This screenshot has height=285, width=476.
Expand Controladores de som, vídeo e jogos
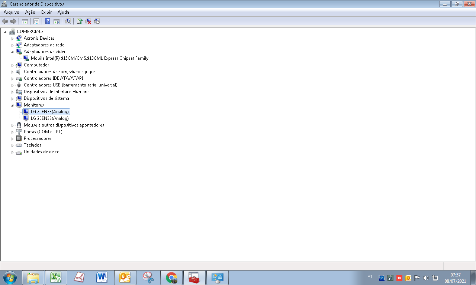(12, 72)
